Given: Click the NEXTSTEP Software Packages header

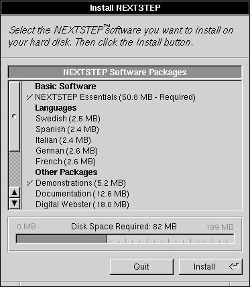Looking at the screenshot, I should (x=125, y=72).
